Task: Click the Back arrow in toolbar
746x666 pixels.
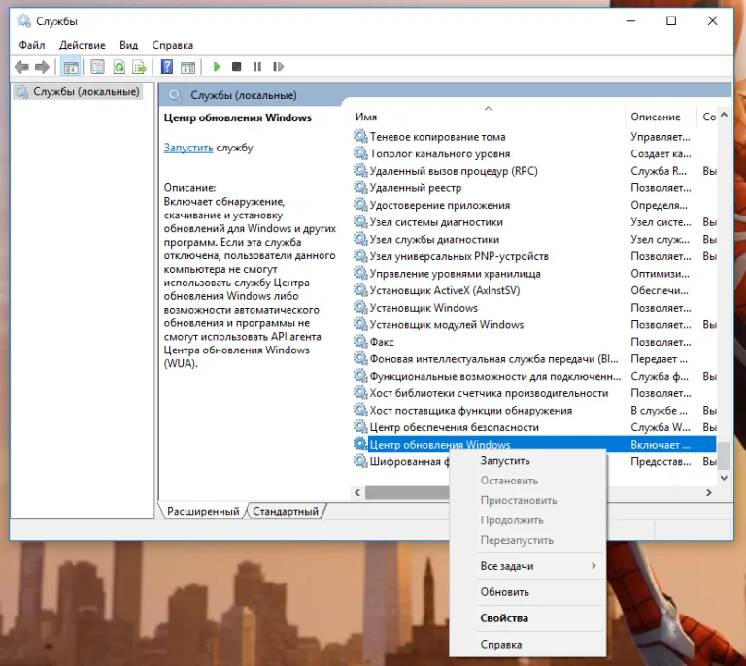Action: (22, 67)
